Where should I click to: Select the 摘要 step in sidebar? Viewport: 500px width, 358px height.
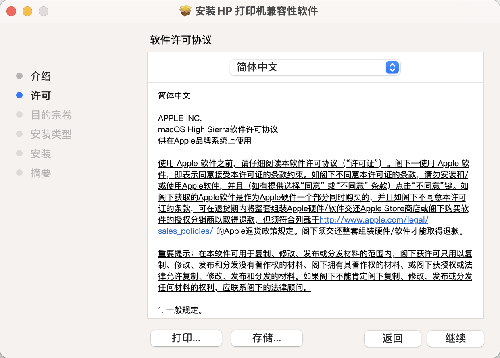pyautogui.click(x=41, y=173)
